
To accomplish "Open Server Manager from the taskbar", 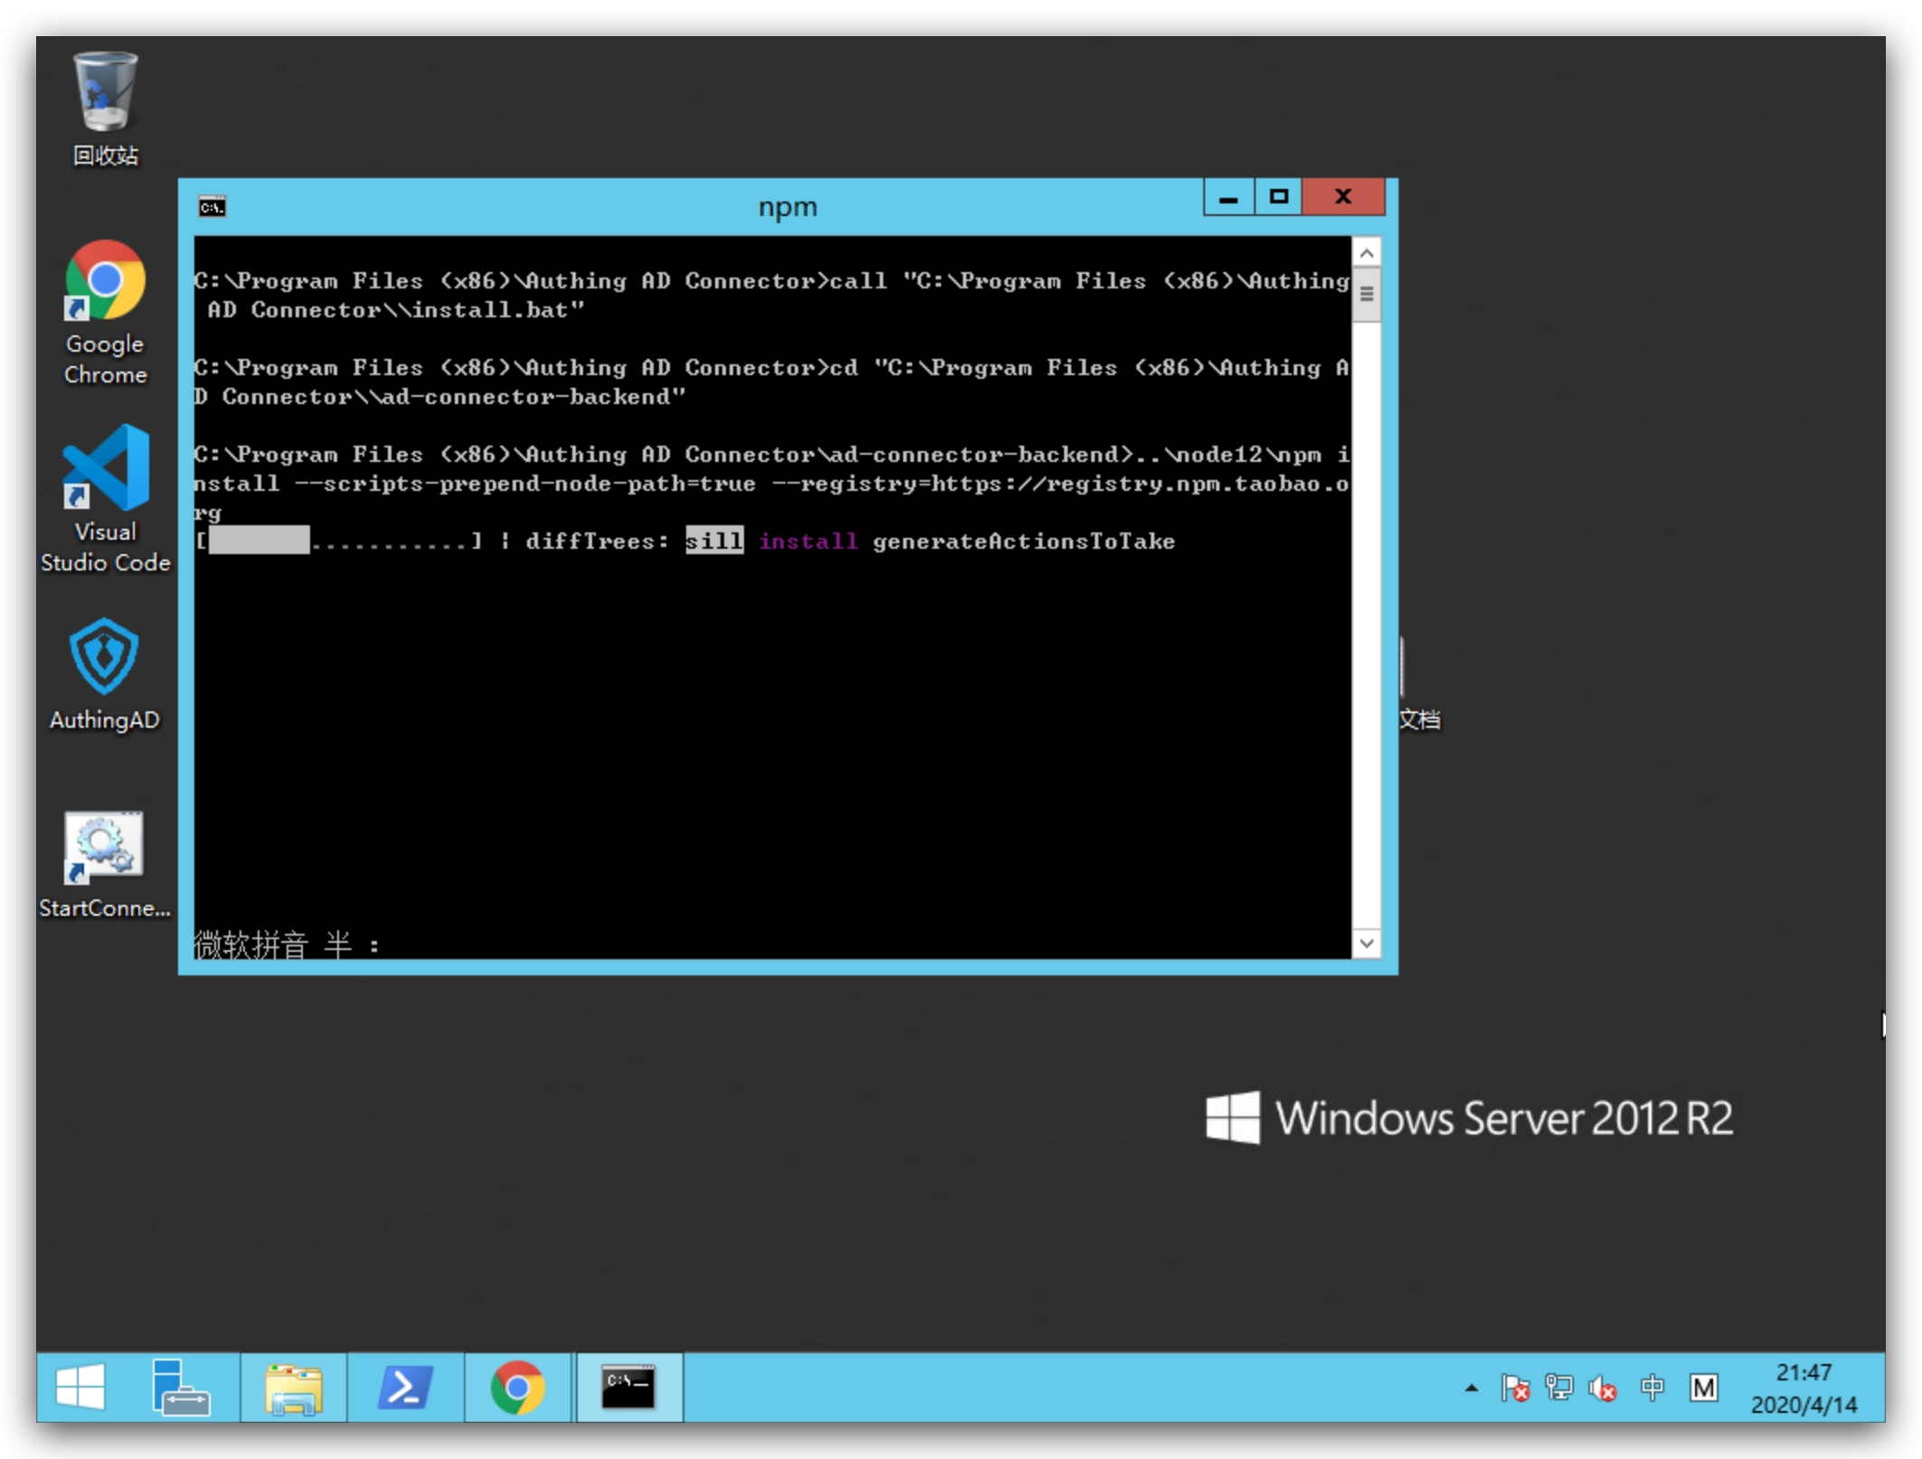I will (181, 1387).
